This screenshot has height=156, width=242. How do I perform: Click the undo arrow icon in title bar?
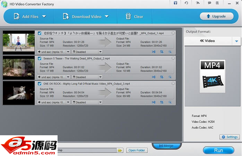coord(186,3)
